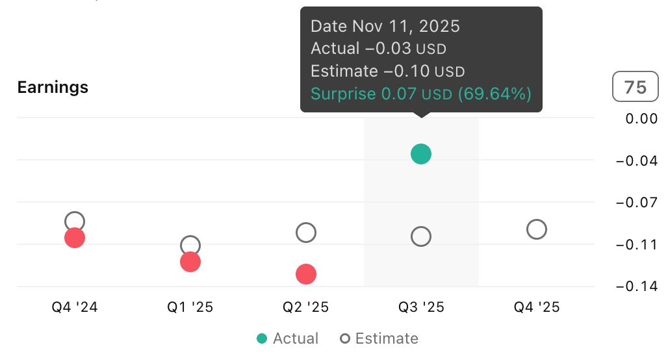Viewport: 668px width, 356px height.
Task: Select the Q4 '24 quarter label
Action: (x=75, y=307)
